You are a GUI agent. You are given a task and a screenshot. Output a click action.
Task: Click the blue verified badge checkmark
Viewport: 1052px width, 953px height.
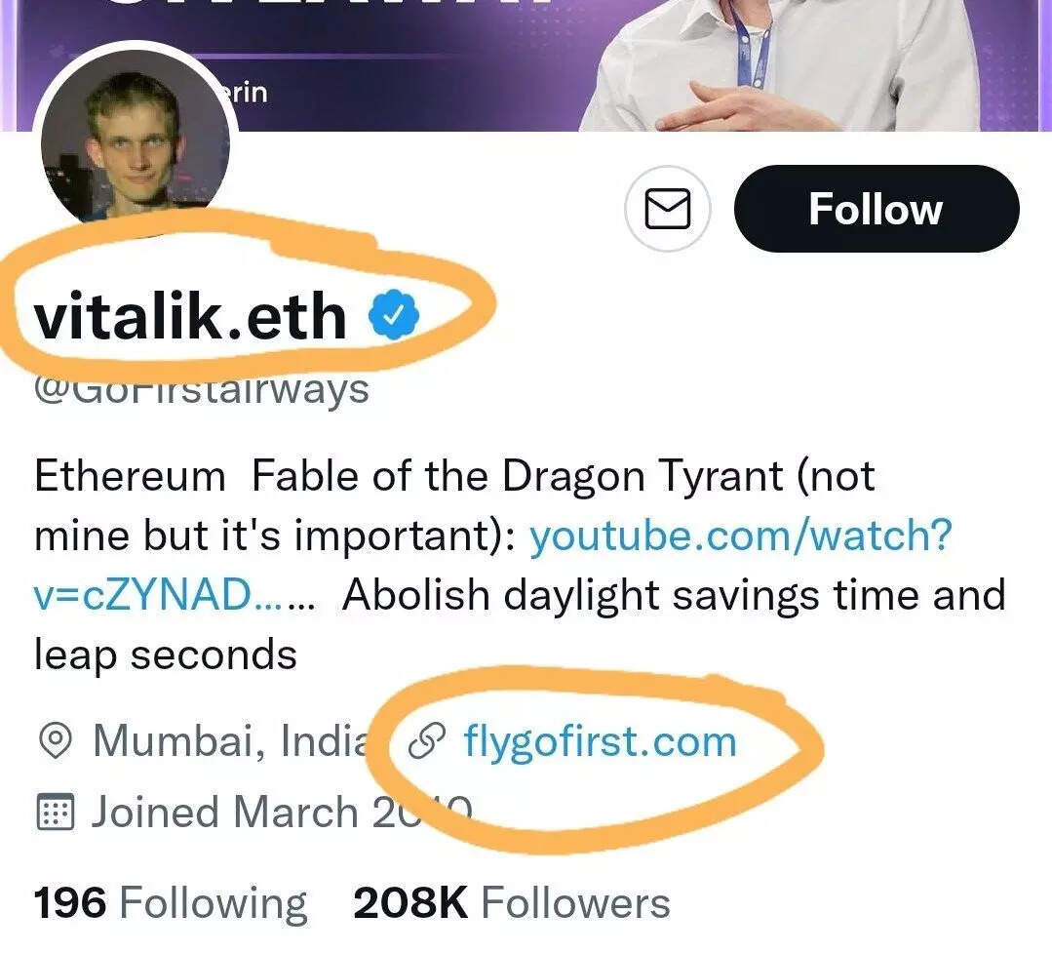pyautogui.click(x=394, y=317)
